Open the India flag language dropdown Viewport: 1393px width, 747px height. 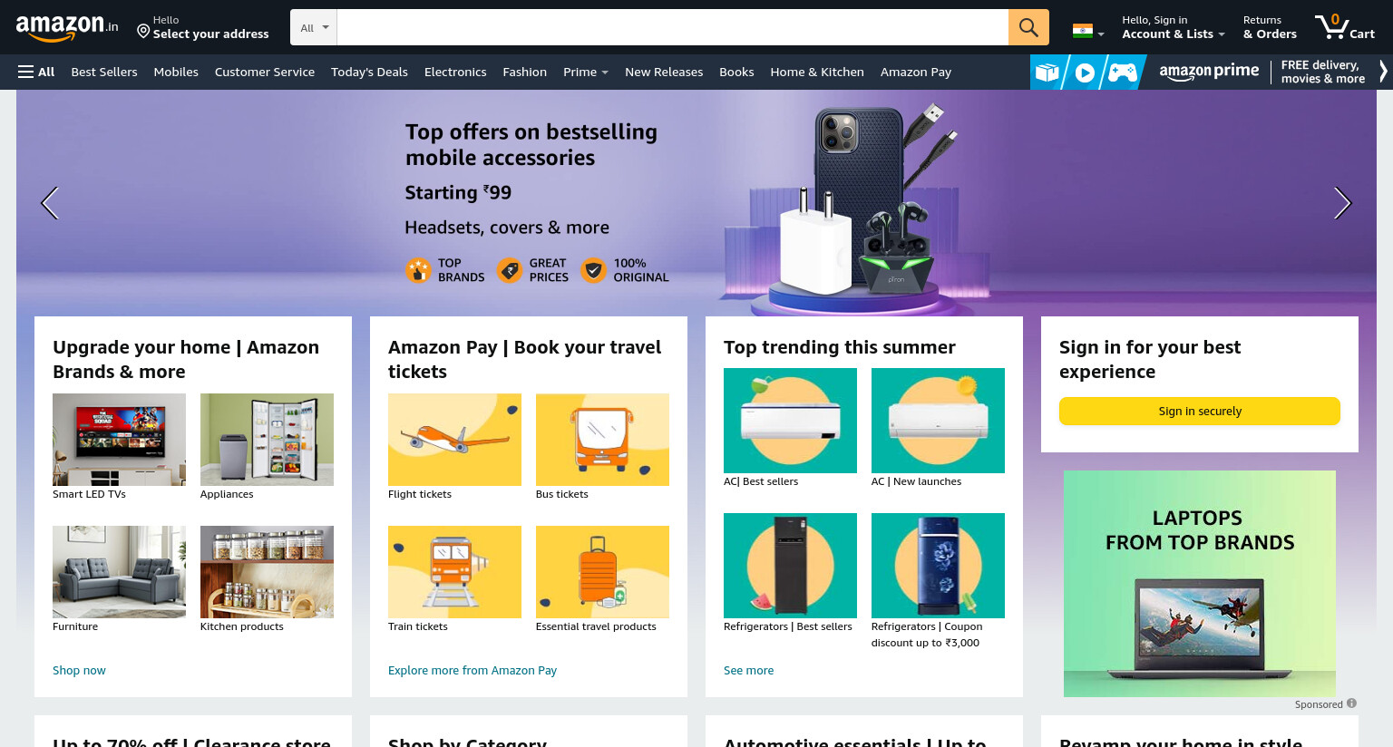(x=1088, y=31)
